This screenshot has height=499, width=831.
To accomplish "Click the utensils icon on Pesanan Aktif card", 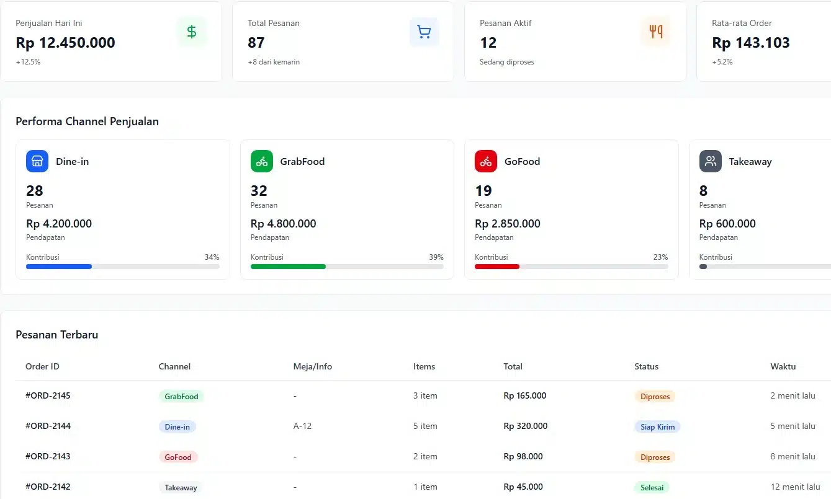I will coord(656,32).
